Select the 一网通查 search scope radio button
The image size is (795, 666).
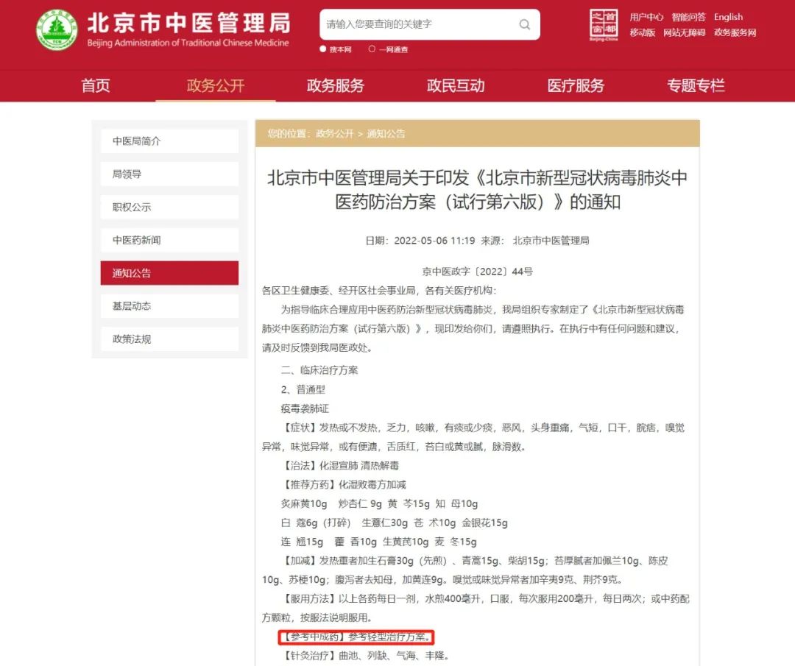[378, 50]
